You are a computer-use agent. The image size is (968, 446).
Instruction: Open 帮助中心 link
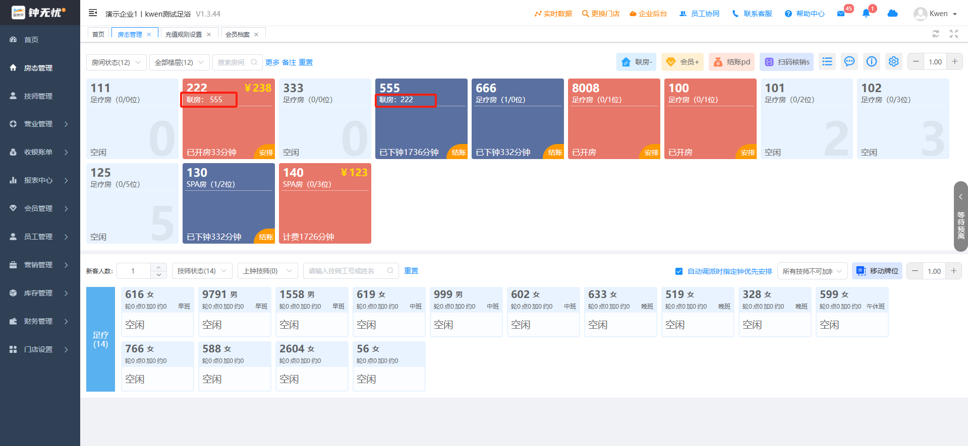pyautogui.click(x=805, y=14)
